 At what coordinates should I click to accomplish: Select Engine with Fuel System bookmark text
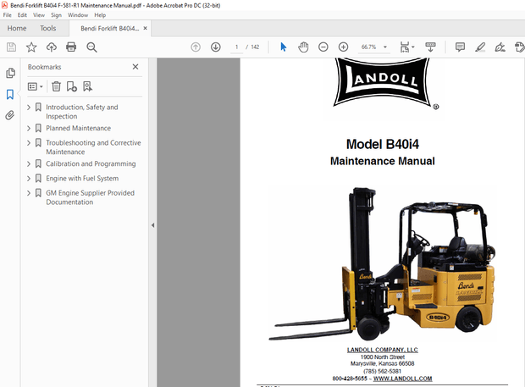(82, 179)
